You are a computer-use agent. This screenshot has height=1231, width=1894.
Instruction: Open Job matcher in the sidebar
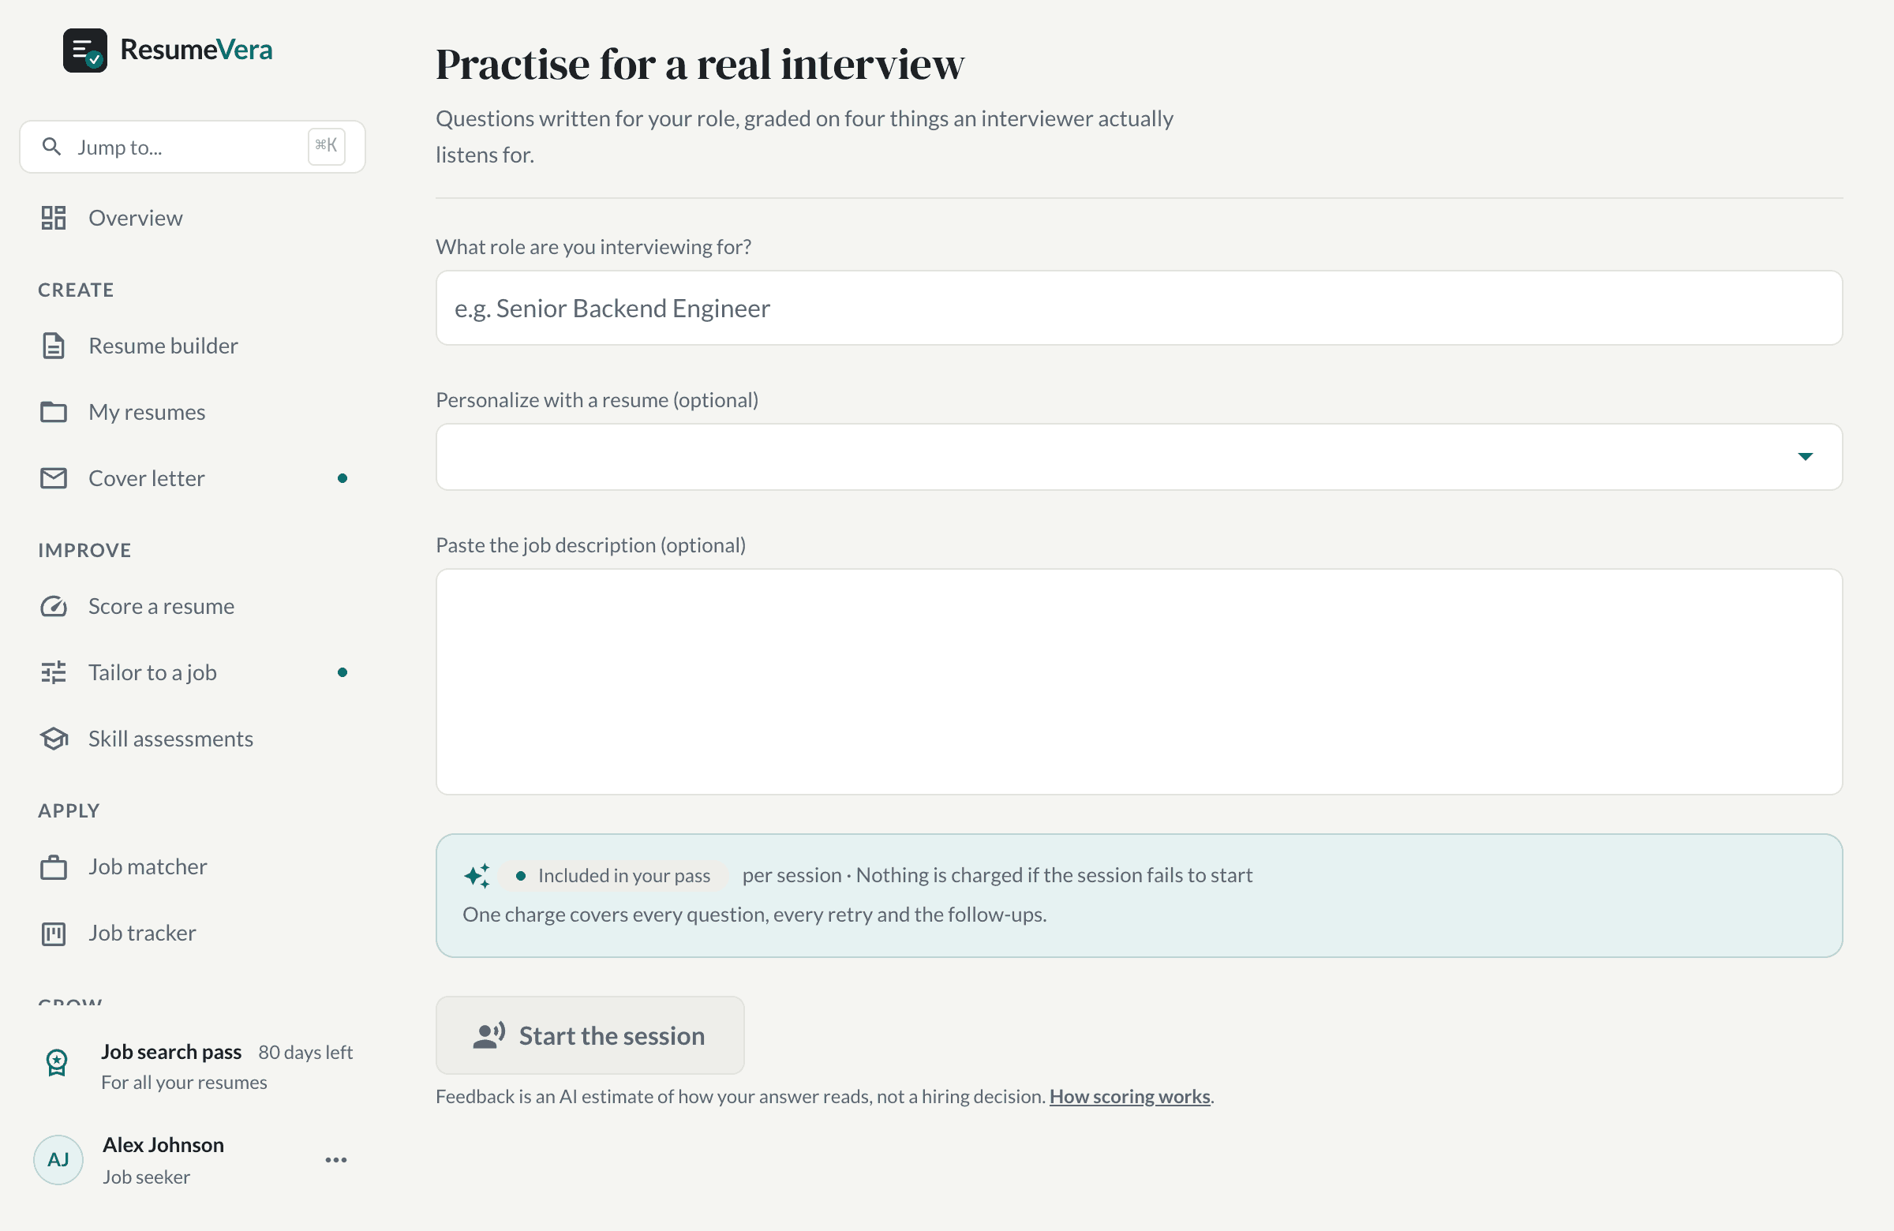pyautogui.click(x=193, y=866)
